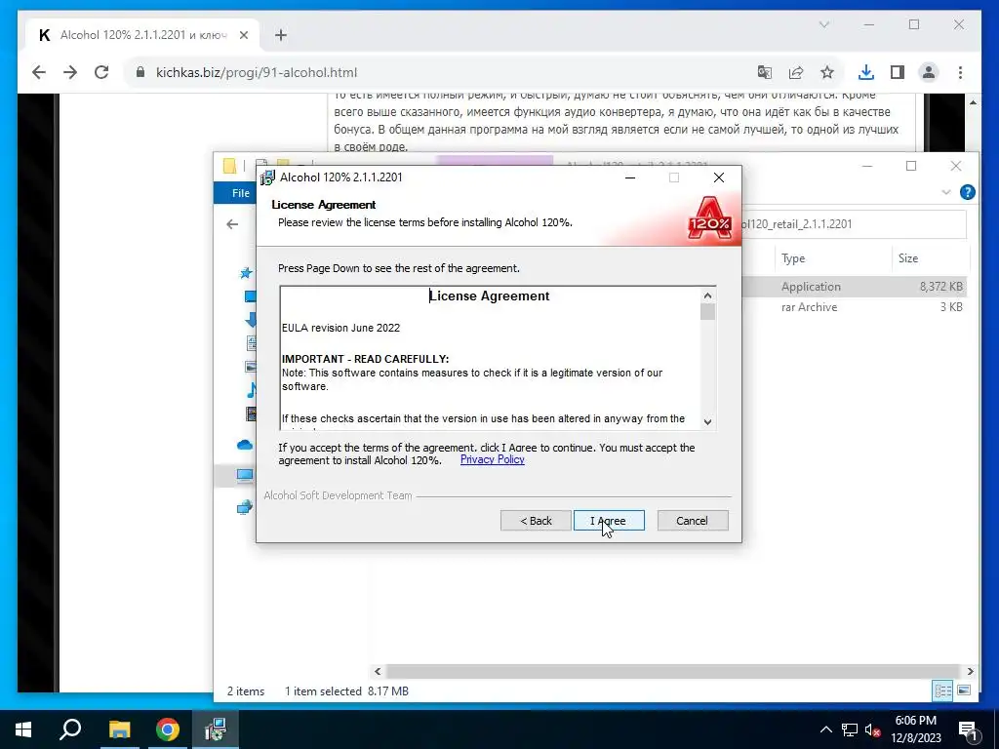Select the Chrome tab Alcohol 120% 2.1.1.2201
Viewport: 999px width, 749px height.
tap(142, 35)
